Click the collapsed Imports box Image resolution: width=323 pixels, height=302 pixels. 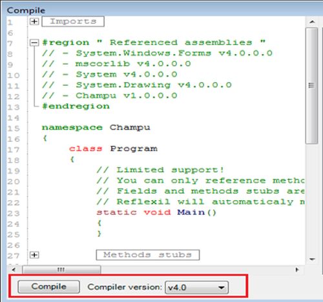[73, 21]
